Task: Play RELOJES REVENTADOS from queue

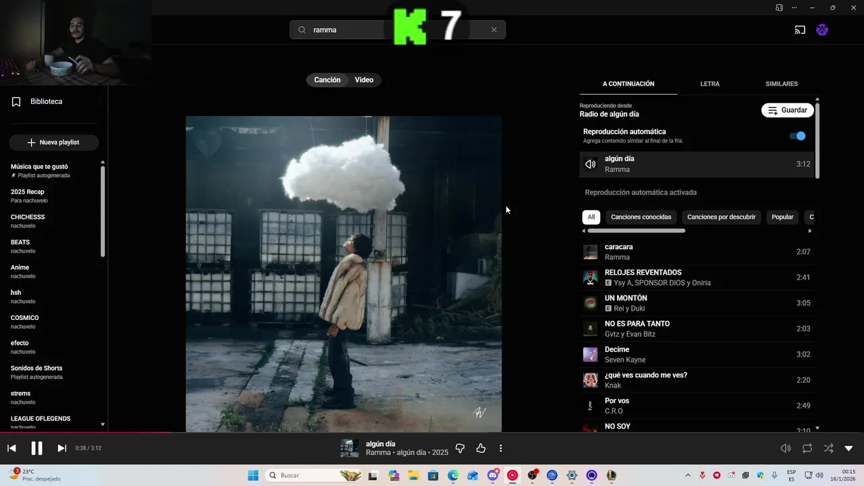Action: pyautogui.click(x=697, y=277)
